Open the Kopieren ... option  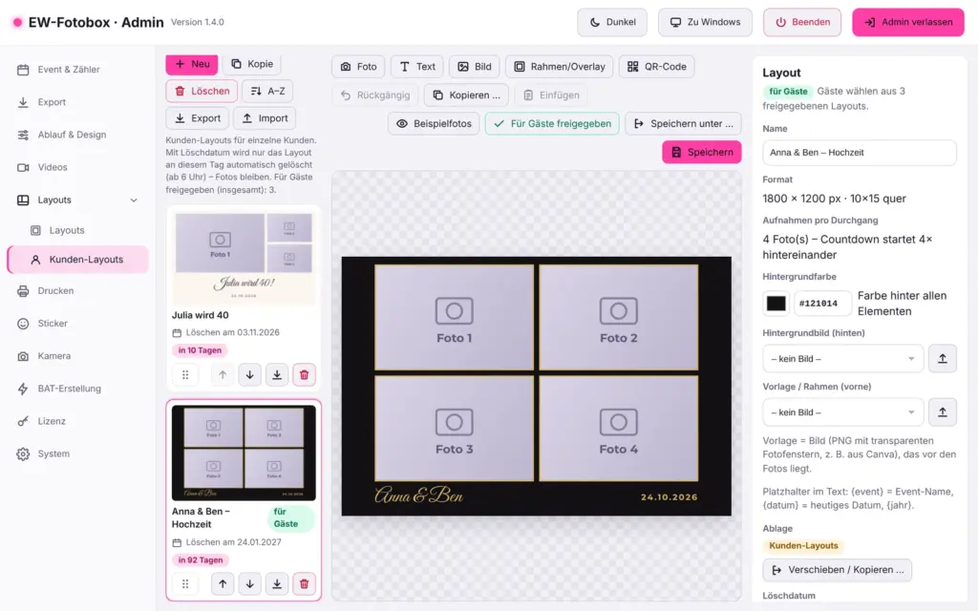[466, 95]
